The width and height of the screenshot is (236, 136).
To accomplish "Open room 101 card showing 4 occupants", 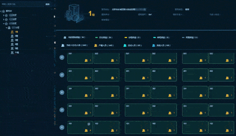I will (x=80, y=128).
